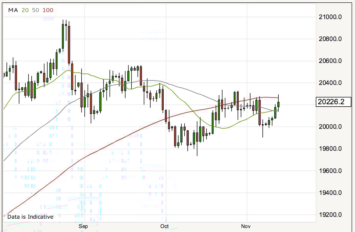Viewport: 355px width, 232px height.
Task: Click the 19800.0 price axis label
Action: click(330, 149)
